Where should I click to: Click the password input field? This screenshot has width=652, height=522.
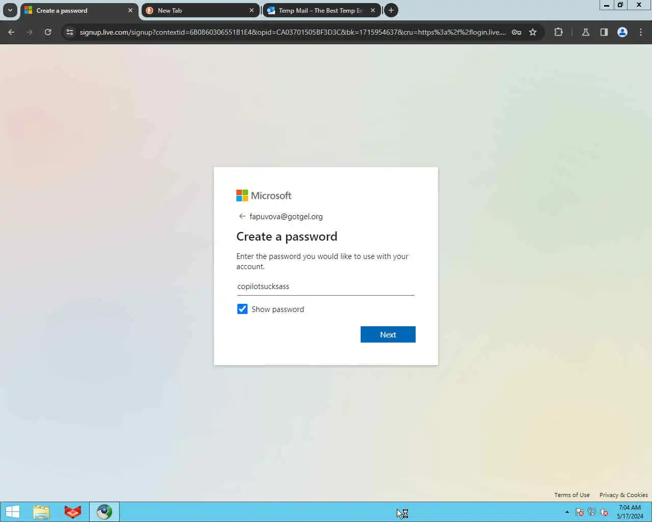tap(325, 286)
